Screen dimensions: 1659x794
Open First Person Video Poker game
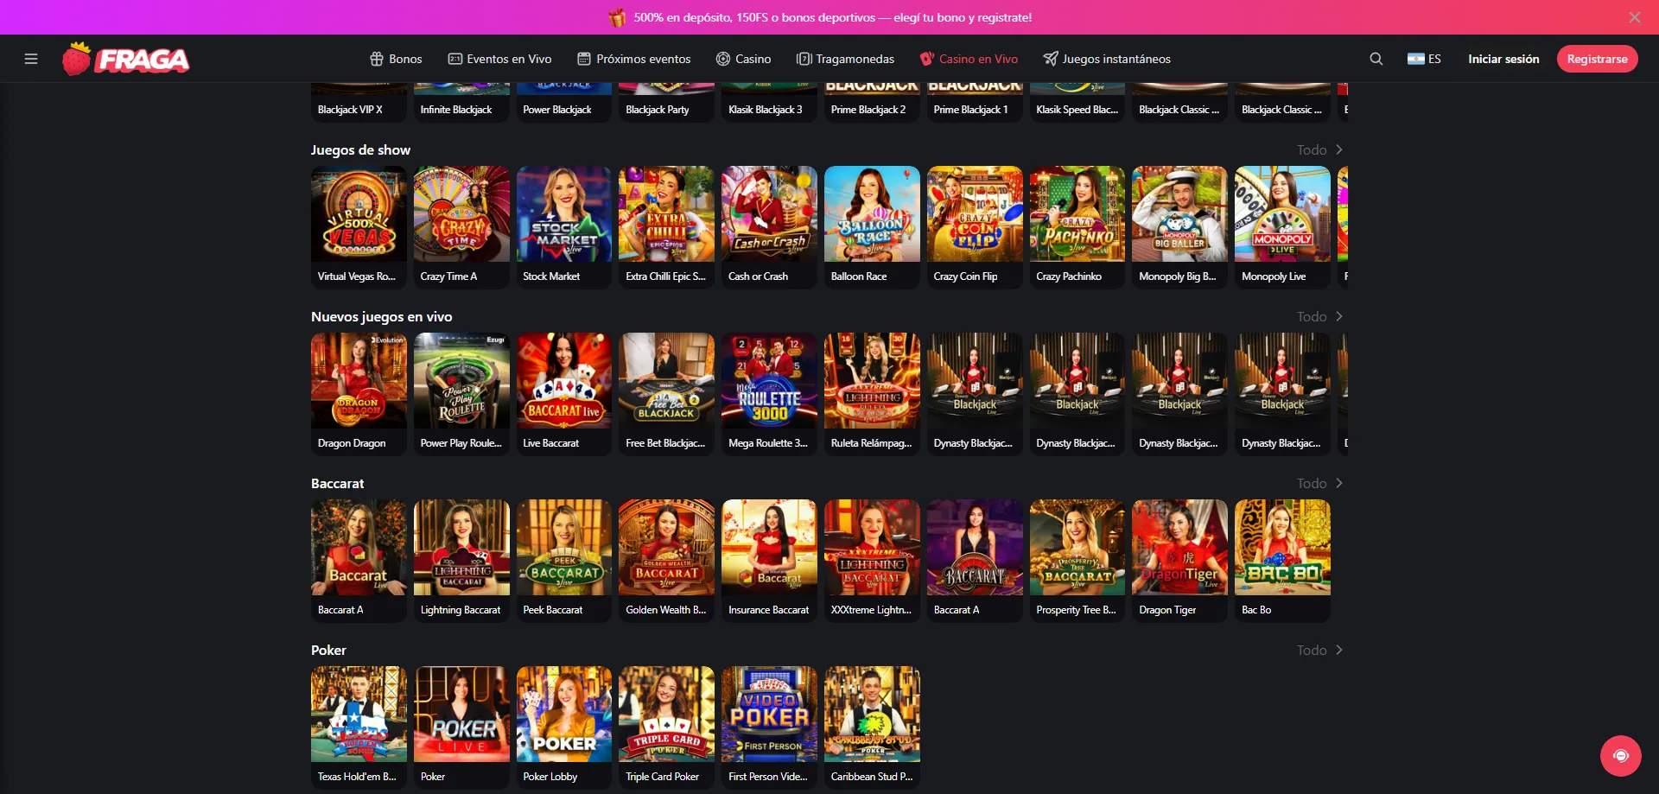769,727
